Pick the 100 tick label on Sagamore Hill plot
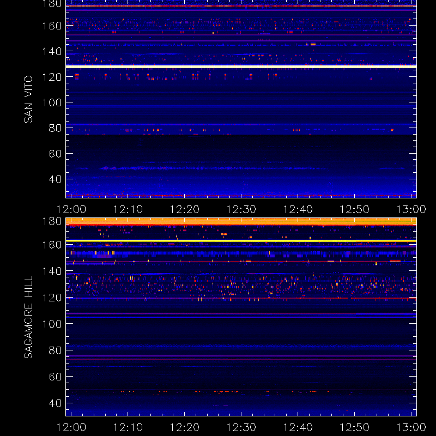Image resolution: width=436 pixels, height=436 pixels. (x=52, y=324)
